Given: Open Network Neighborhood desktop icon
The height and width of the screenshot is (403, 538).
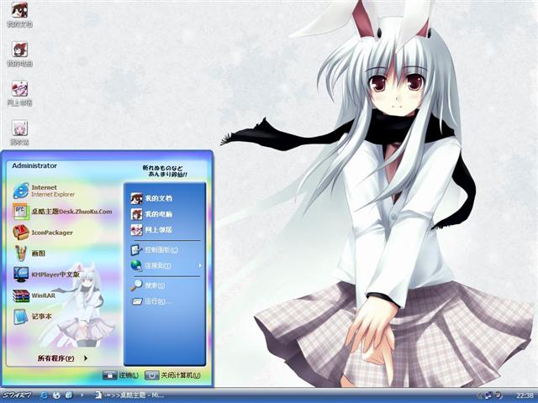Looking at the screenshot, I should coord(19,93).
